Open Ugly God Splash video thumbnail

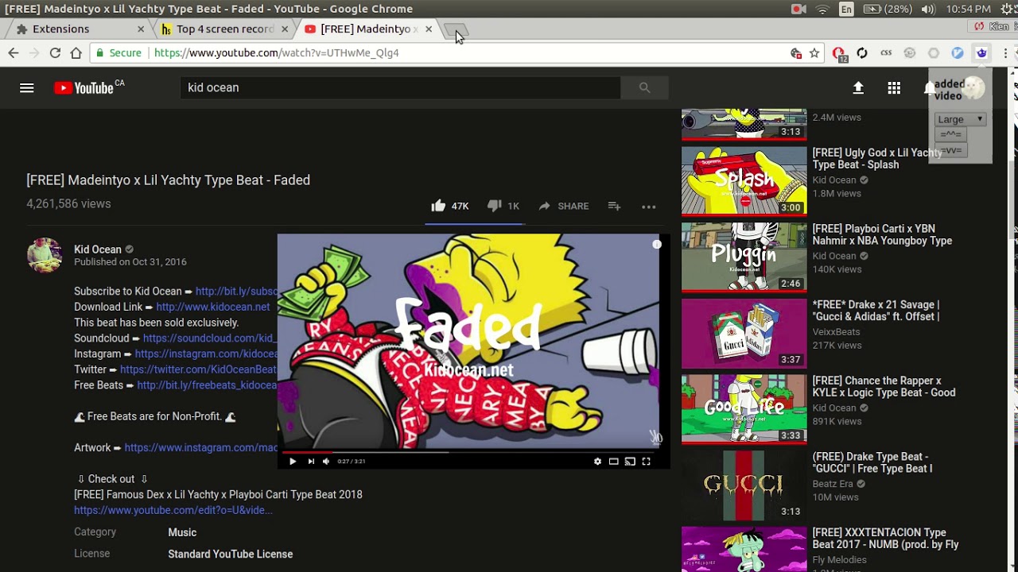click(x=744, y=181)
